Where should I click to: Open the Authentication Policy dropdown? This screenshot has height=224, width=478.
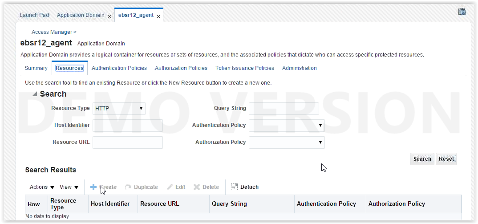pos(287,126)
